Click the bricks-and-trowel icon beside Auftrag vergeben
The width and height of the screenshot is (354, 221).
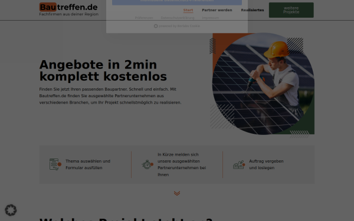tap(239, 164)
